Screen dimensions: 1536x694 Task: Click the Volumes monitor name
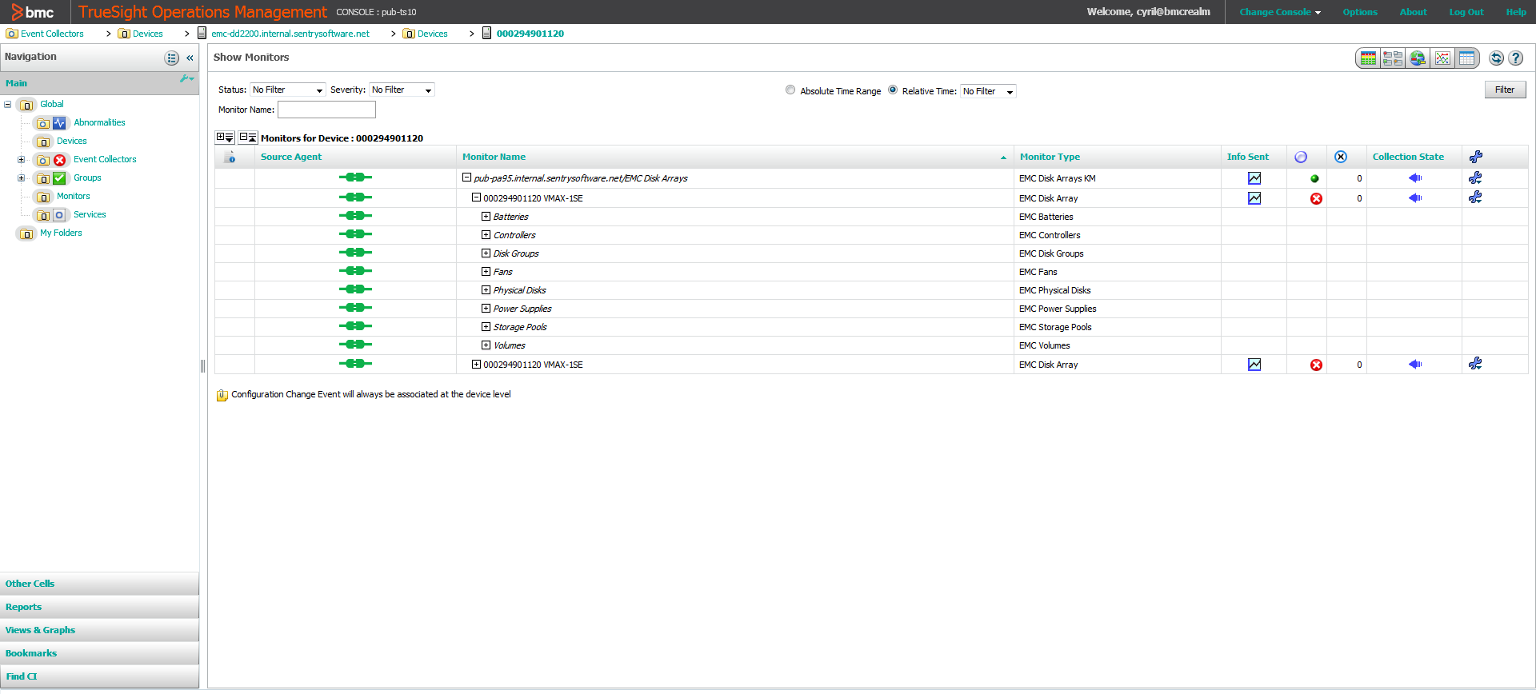510,345
